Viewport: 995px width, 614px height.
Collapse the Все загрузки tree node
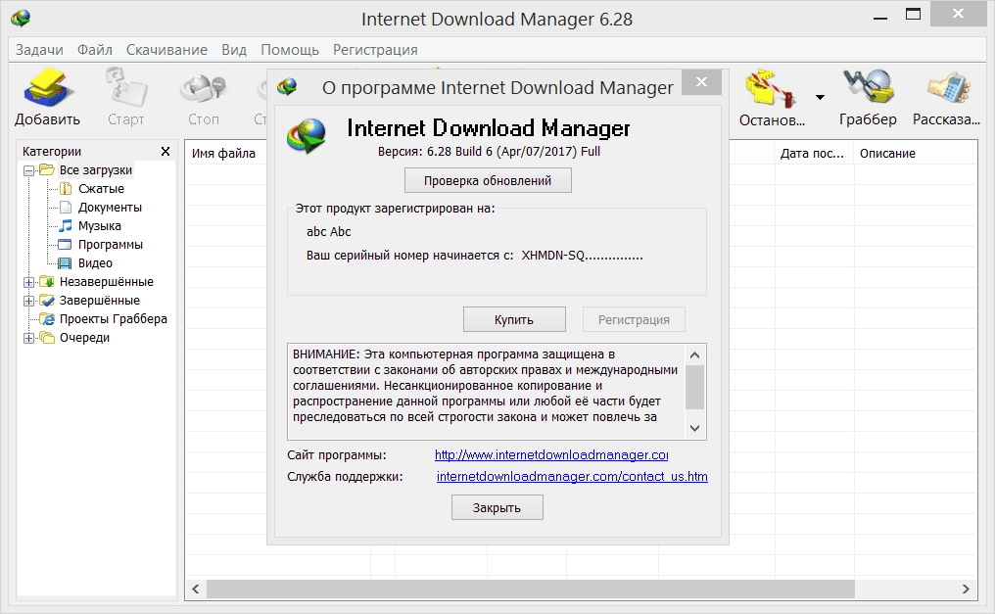coord(28,170)
